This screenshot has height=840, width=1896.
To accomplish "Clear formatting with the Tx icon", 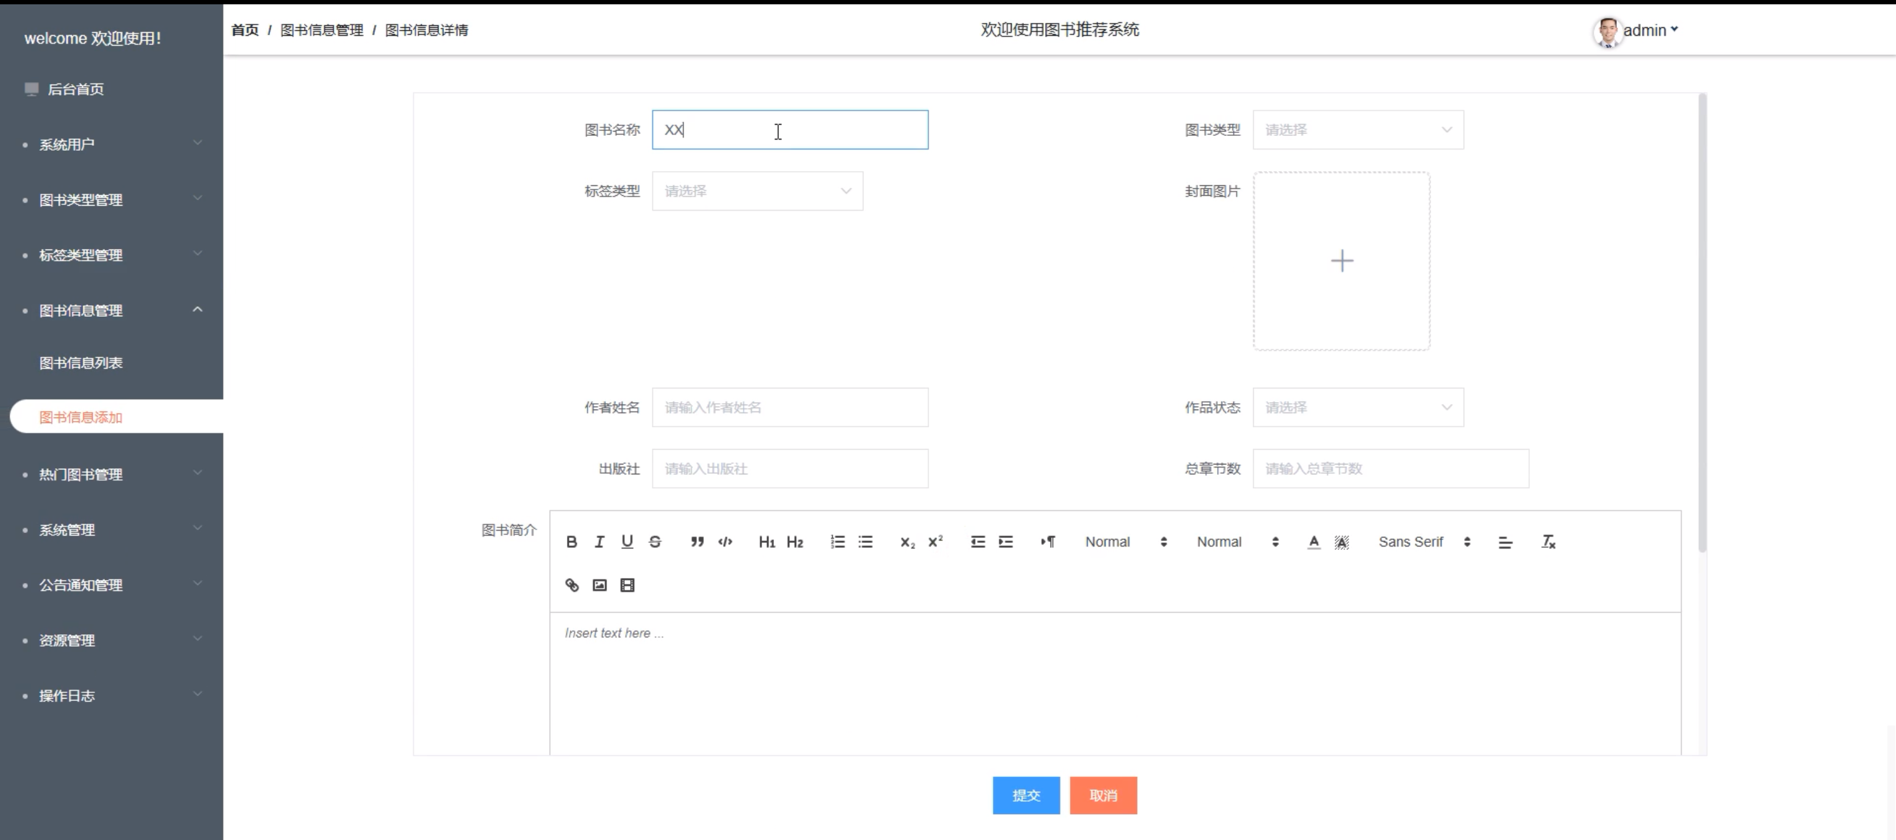I will coord(1548,542).
